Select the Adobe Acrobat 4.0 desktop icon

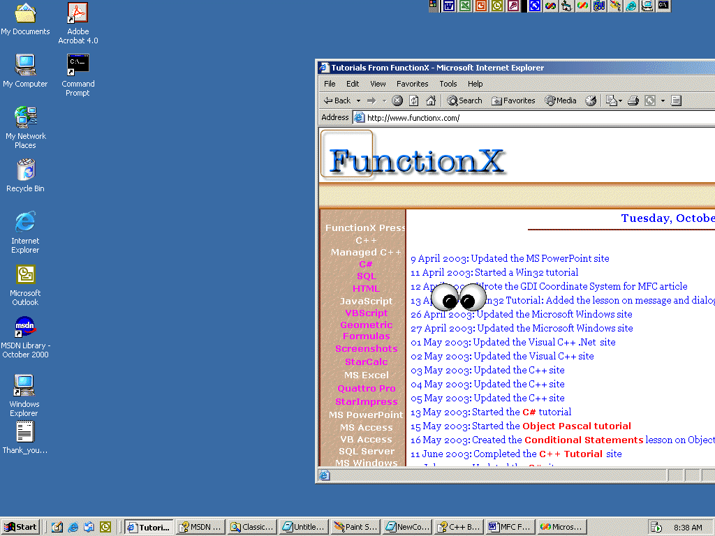tap(78, 23)
